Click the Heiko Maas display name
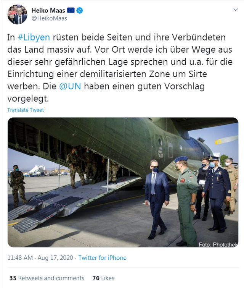 tap(48, 10)
